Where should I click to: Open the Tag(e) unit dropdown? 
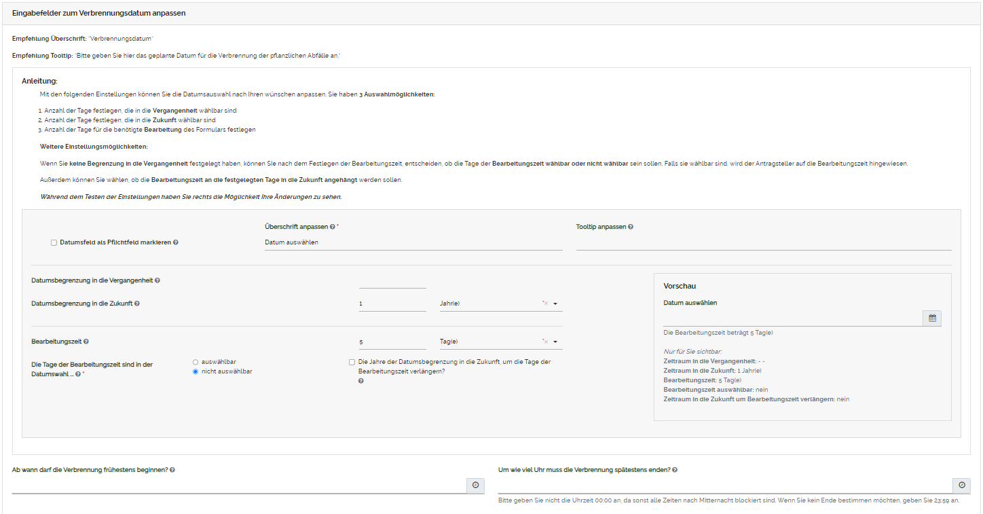coord(556,342)
